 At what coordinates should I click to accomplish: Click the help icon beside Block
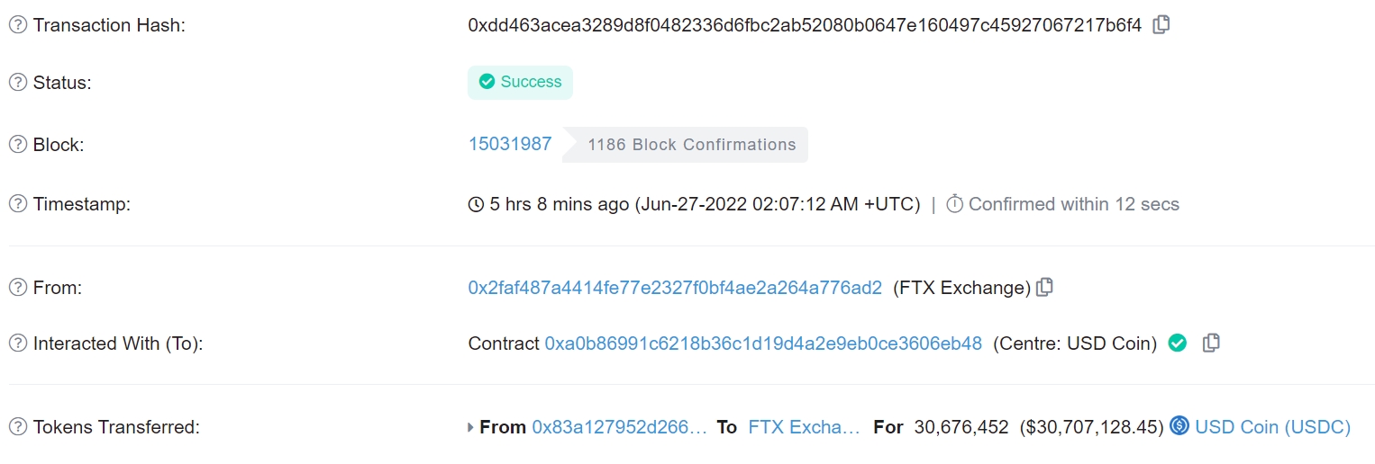tap(18, 145)
